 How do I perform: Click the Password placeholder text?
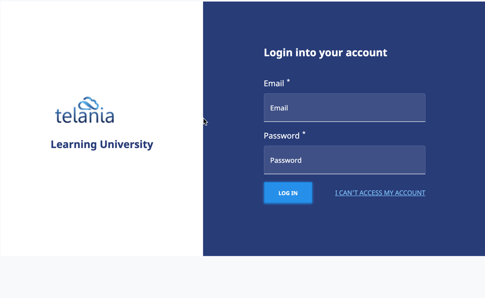pyautogui.click(x=286, y=160)
